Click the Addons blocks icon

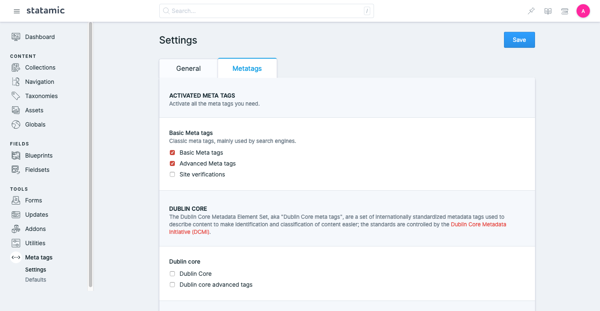tap(16, 229)
